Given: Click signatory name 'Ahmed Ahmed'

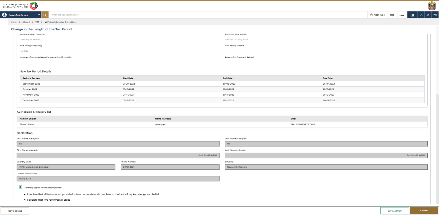Looking at the screenshot, I should click(27, 124).
